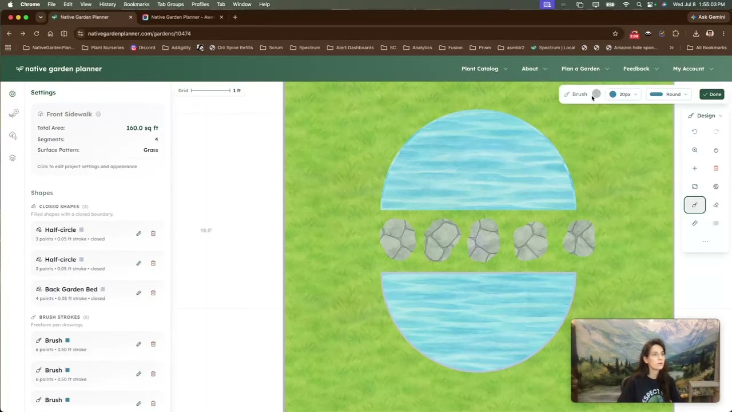The image size is (732, 412).
Task: Open the Tab Groups menu
Action: point(170,4)
